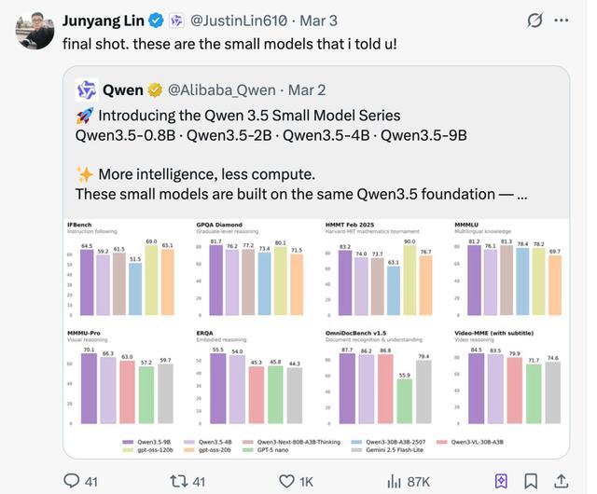Click the Grok slashed-circle icon
Screen dimensions: 597x494
click(x=535, y=20)
